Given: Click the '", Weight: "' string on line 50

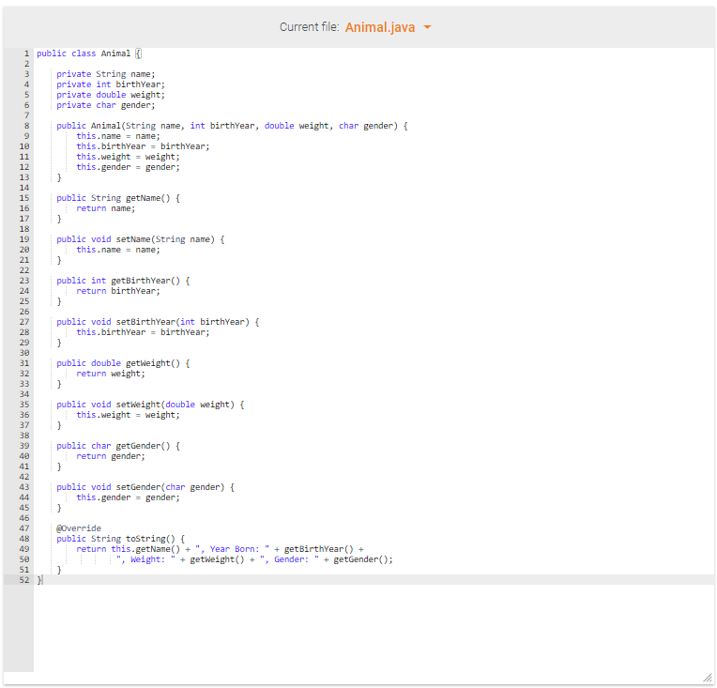Looking at the screenshot, I should point(145,559).
